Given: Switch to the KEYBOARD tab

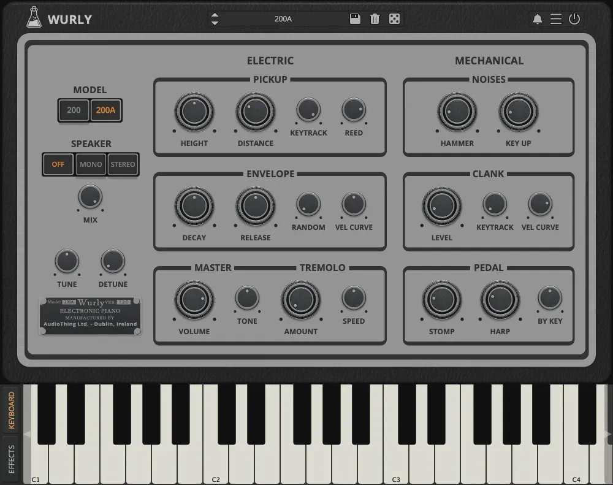Looking at the screenshot, I should pos(11,410).
